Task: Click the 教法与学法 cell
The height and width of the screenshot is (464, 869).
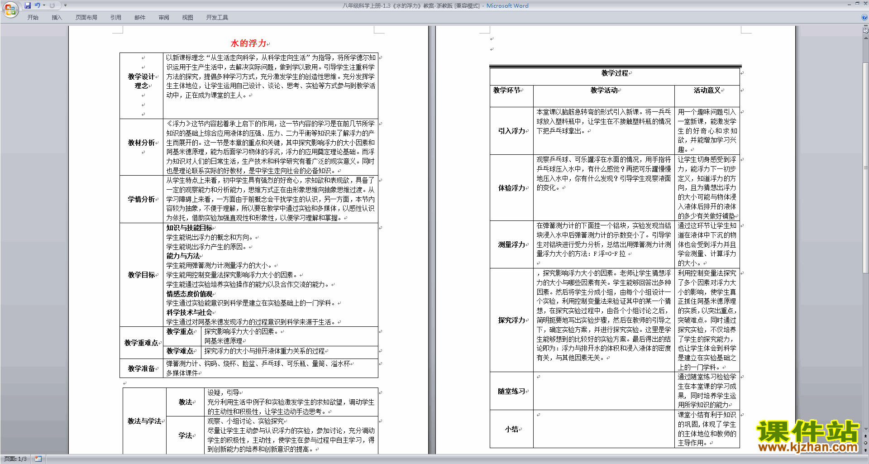Action: tap(144, 421)
